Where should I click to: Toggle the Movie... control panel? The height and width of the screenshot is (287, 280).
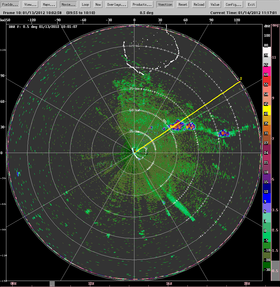[68, 5]
